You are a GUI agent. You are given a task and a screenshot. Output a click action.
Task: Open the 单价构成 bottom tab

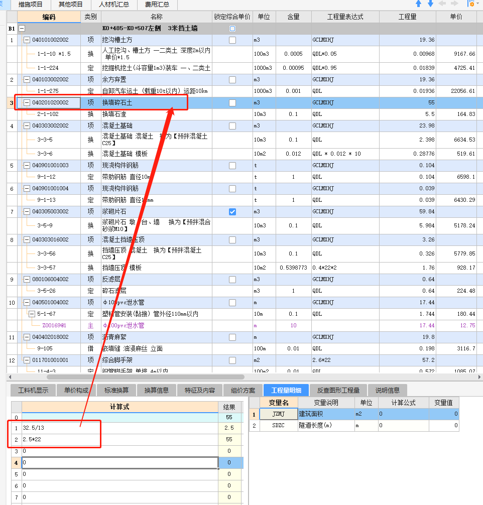click(x=76, y=391)
